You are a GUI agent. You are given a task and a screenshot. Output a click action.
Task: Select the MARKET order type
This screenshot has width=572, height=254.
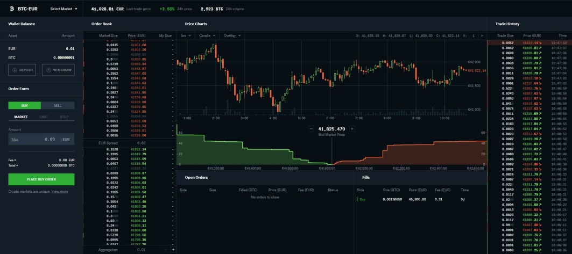point(21,117)
